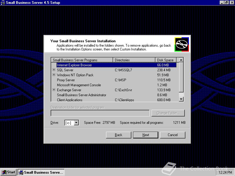
Task: Click the Change Folder button
Action: (x=168, y=113)
